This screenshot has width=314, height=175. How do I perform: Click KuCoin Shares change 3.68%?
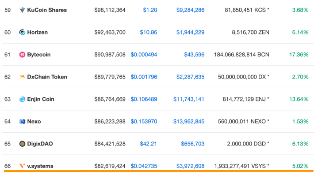(x=300, y=10)
